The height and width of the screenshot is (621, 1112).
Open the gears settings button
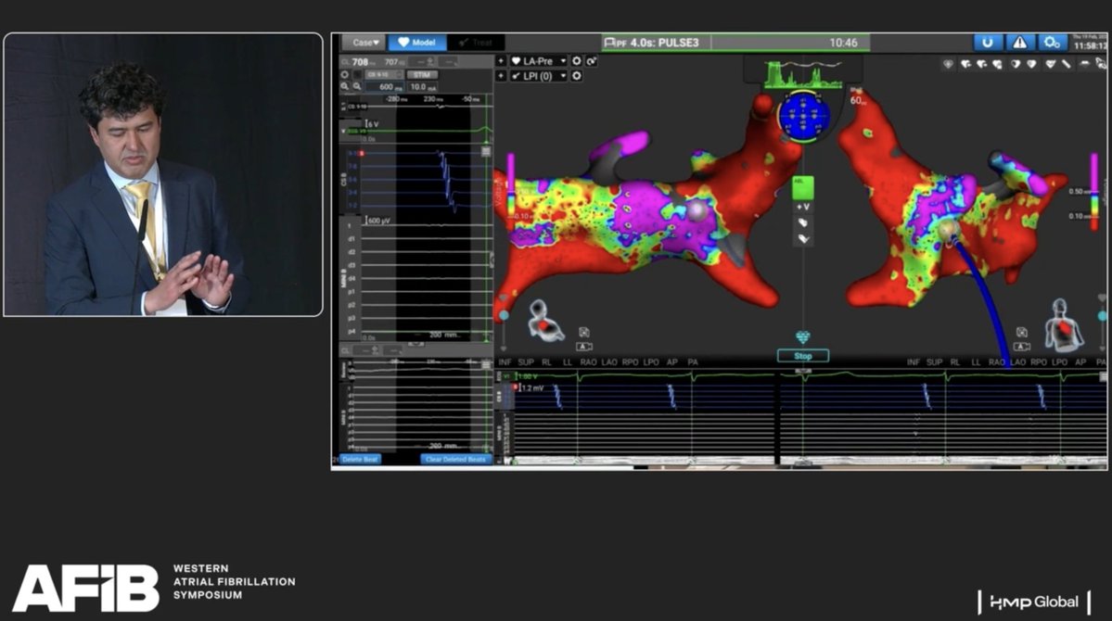point(1052,43)
